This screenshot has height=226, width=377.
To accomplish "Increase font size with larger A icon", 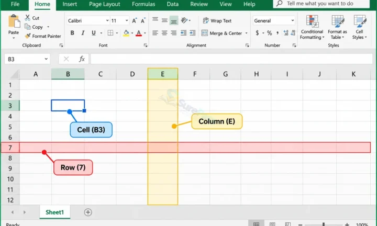I will (x=135, y=20).
